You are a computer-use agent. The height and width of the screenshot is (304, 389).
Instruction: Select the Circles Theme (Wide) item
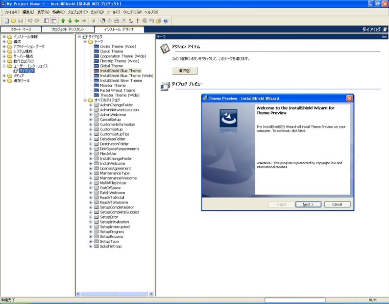click(118, 47)
